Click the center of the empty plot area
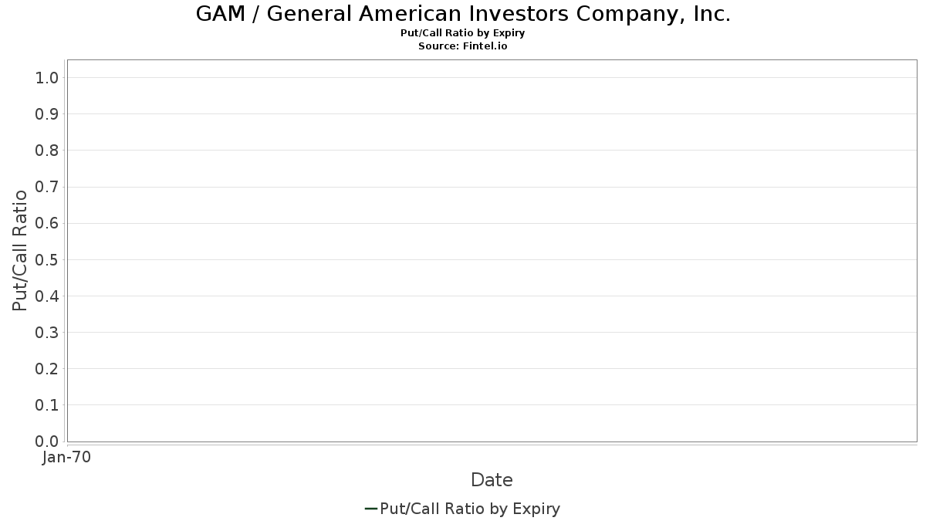 coord(492,251)
